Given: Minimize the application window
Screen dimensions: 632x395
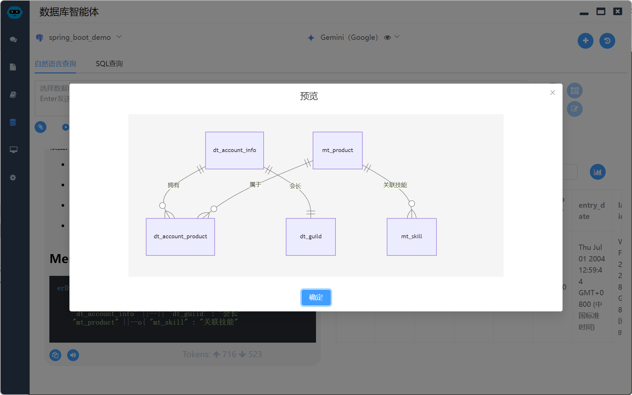Looking at the screenshot, I should point(584,13).
